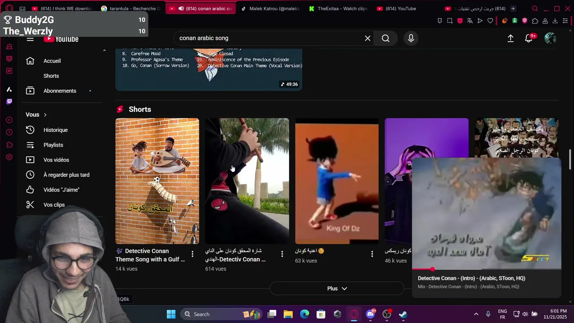Open the YouTube create upload button
The height and width of the screenshot is (323, 574).
click(510, 38)
